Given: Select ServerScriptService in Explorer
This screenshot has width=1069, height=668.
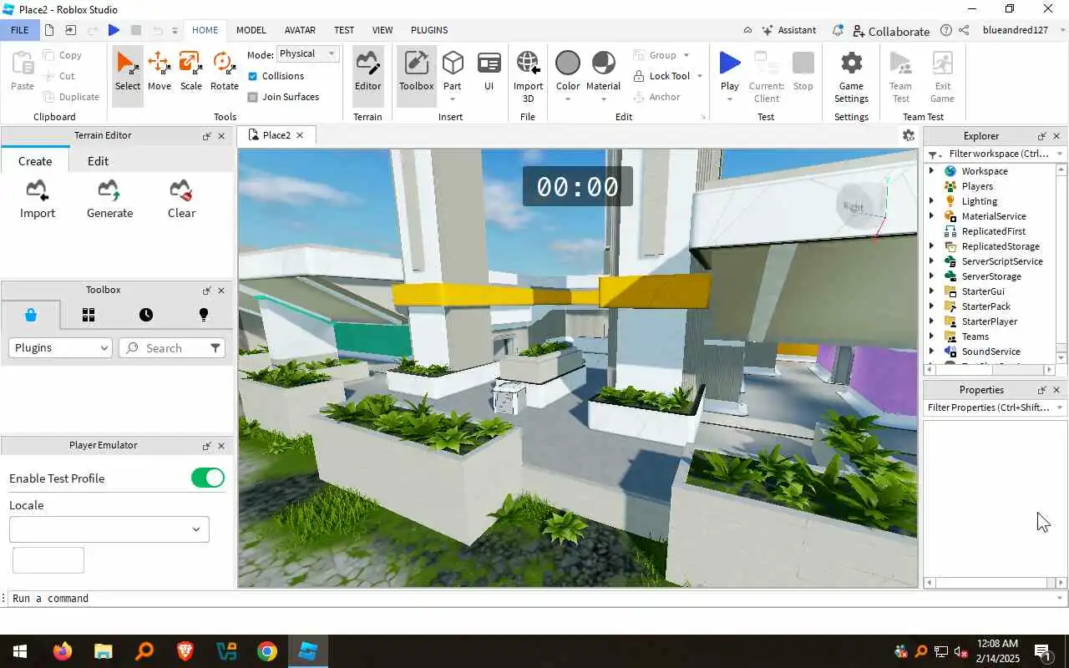Looking at the screenshot, I should (x=1001, y=261).
